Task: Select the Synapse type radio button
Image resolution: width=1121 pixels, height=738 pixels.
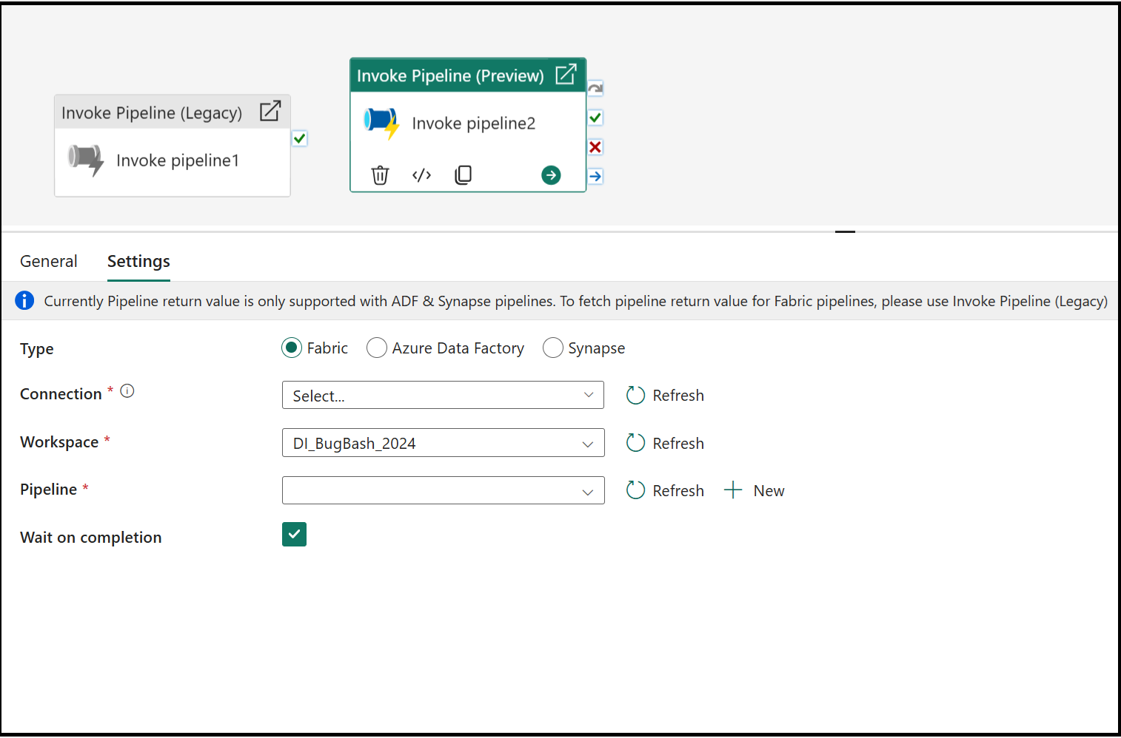Action: click(x=553, y=348)
